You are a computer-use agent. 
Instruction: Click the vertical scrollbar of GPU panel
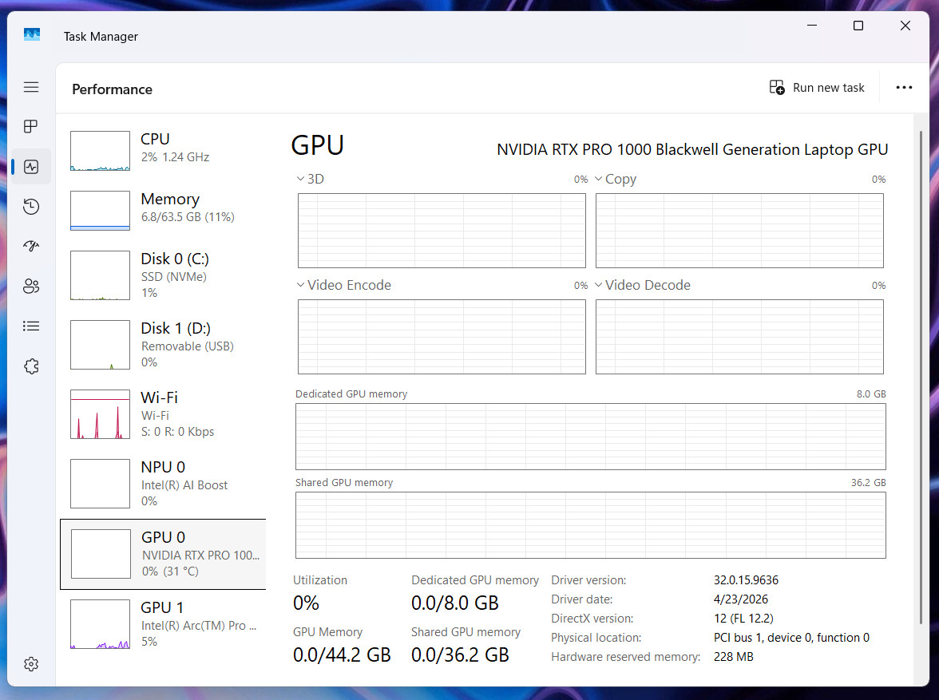tap(921, 378)
